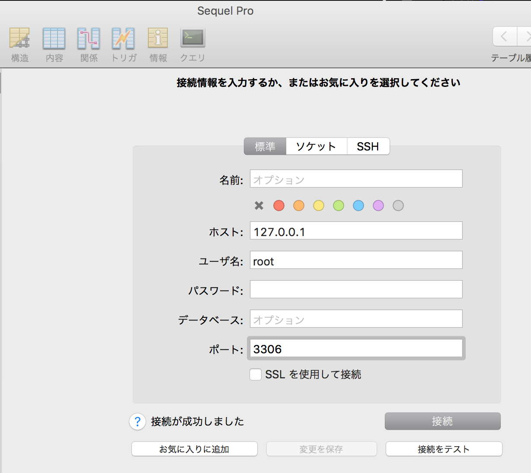Open the クエリ (Query) console icon
Screen dimensions: 531x473
[x=192, y=38]
